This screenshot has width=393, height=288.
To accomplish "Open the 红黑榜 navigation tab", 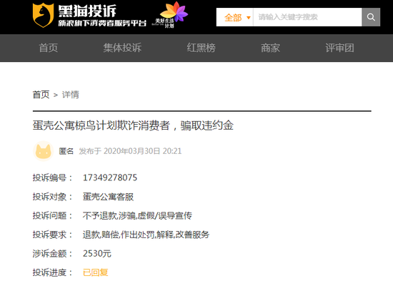I will pyautogui.click(x=202, y=48).
